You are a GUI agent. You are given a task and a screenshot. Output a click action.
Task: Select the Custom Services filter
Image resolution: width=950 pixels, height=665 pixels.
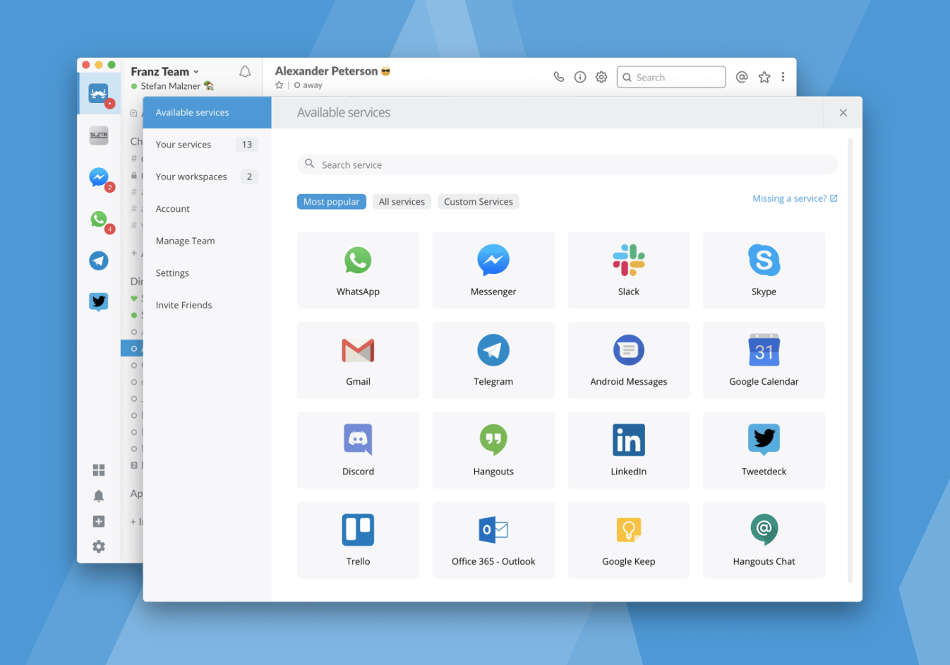[x=479, y=202]
